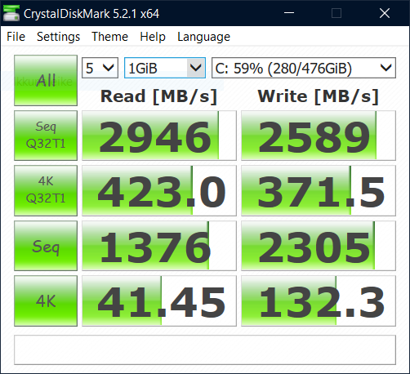Minimize the CrystalDiskMark window

coord(289,13)
